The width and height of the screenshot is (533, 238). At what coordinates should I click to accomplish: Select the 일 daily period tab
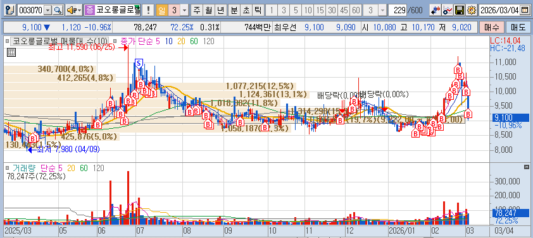point(162,11)
